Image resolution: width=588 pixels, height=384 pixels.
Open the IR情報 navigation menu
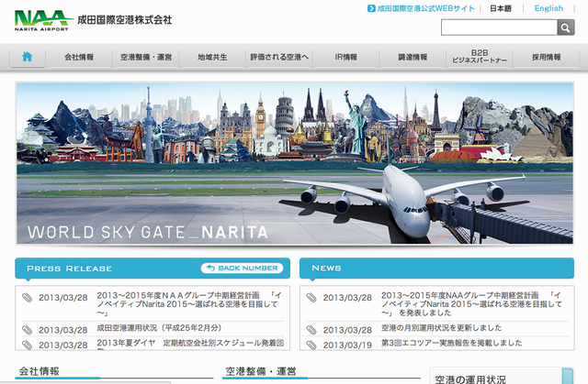pyautogui.click(x=346, y=57)
